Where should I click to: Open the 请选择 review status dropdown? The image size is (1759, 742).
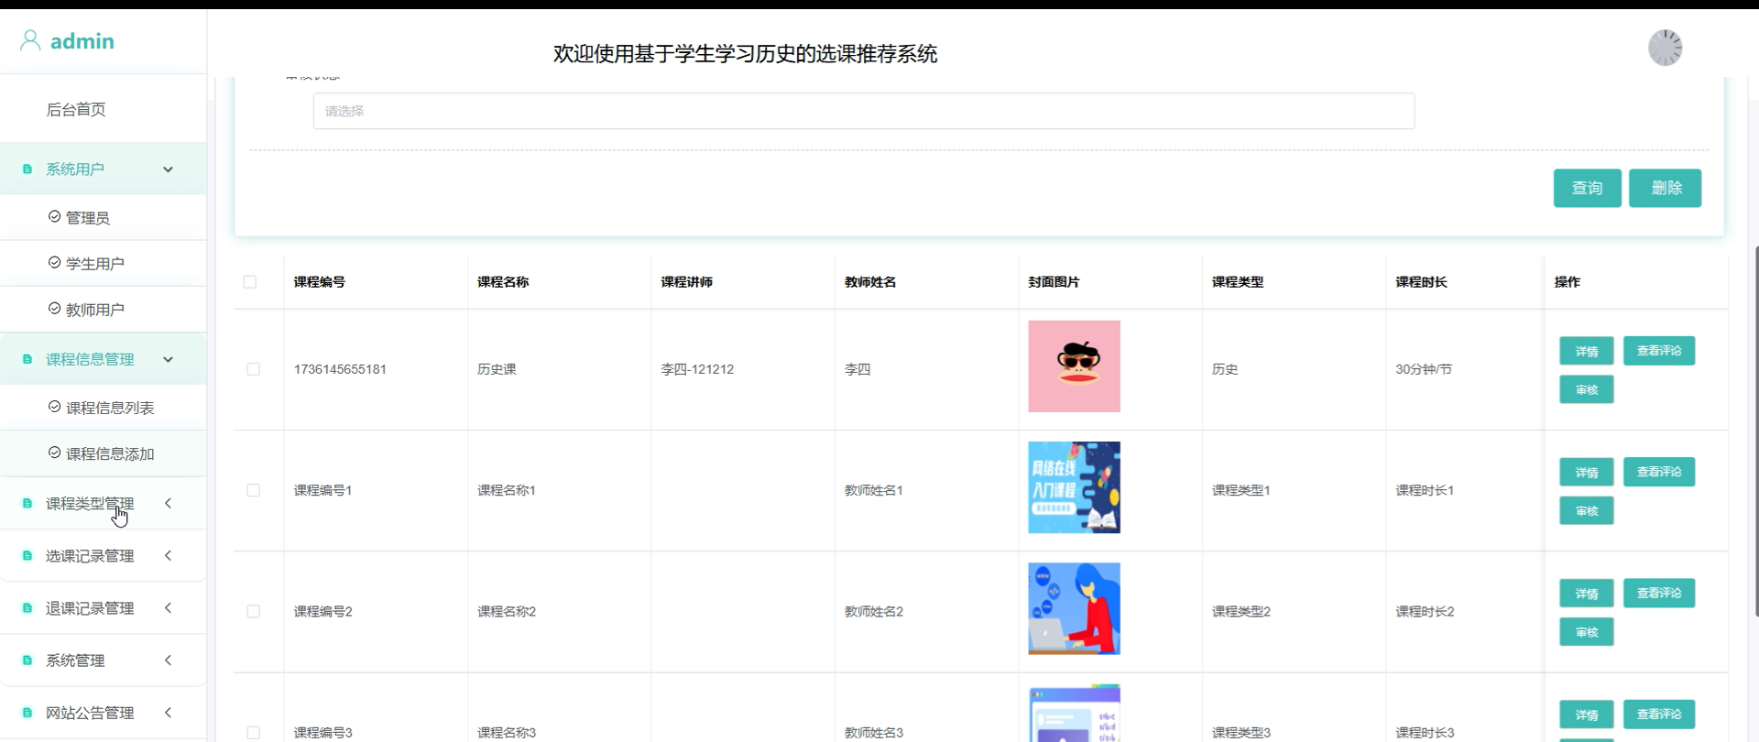[864, 111]
